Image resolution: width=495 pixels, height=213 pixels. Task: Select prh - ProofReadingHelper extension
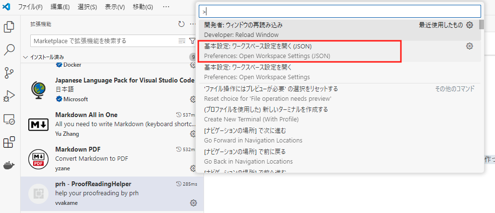[x=112, y=194]
